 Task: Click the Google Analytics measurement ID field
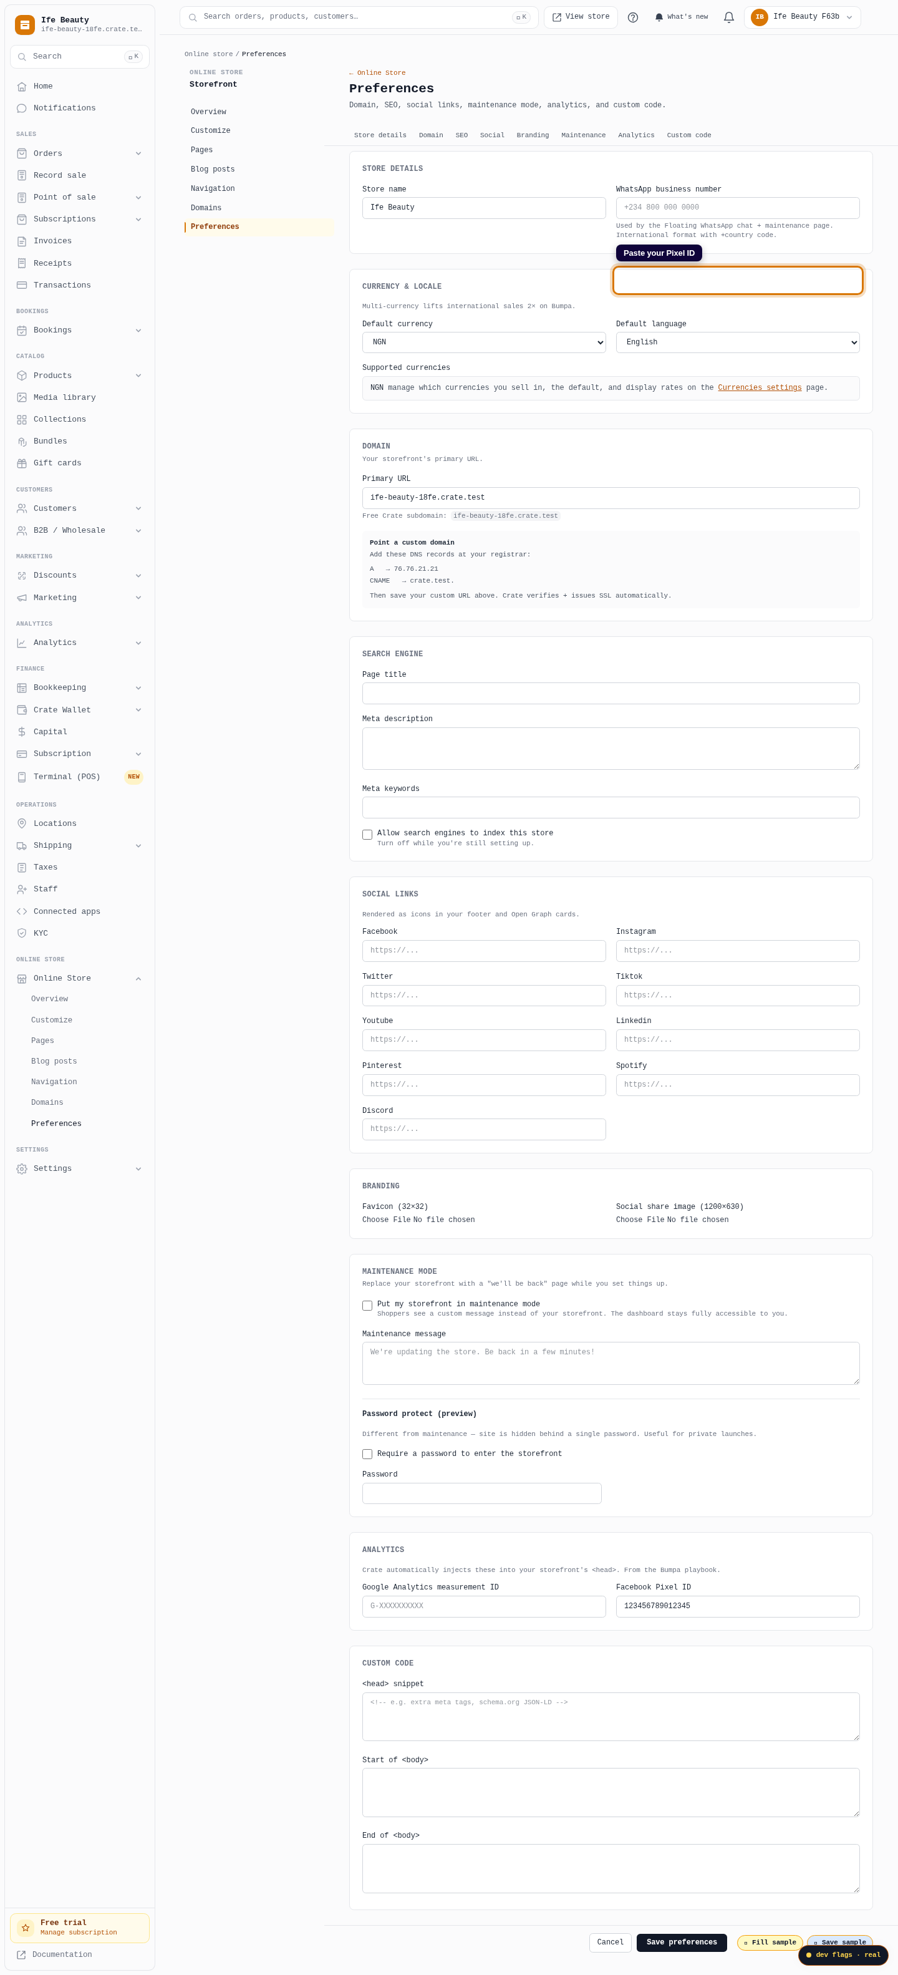tap(485, 1606)
